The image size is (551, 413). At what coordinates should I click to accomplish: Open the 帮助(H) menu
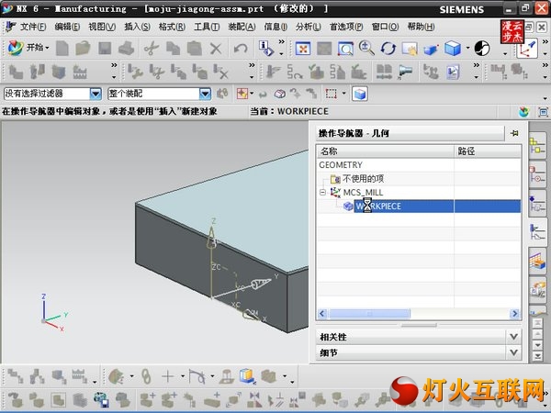(x=421, y=27)
